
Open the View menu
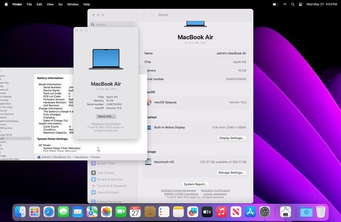(50, 4)
